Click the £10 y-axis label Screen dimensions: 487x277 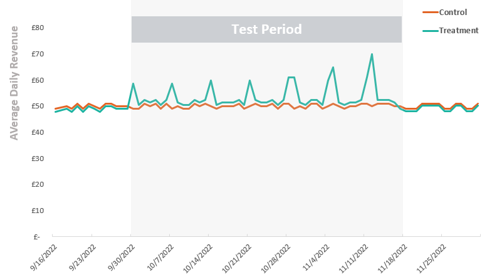(x=37, y=211)
